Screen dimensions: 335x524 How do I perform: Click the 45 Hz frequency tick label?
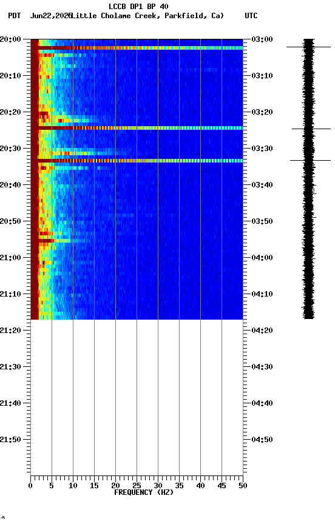click(x=222, y=486)
